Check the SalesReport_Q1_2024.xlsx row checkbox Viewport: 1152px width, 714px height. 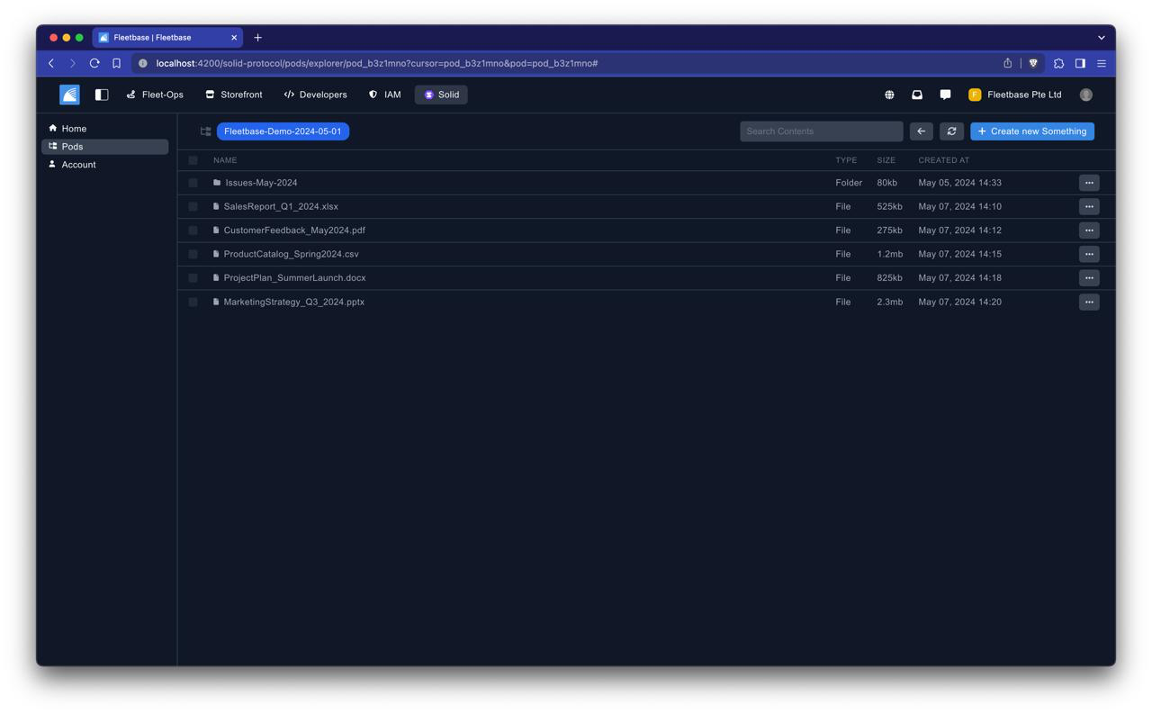193,206
